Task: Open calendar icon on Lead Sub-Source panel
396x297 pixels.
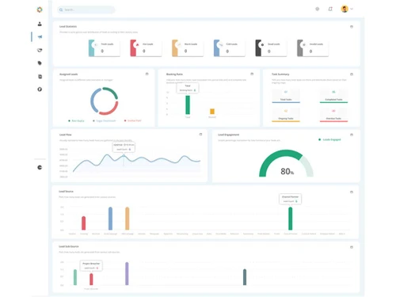Action: (352, 247)
